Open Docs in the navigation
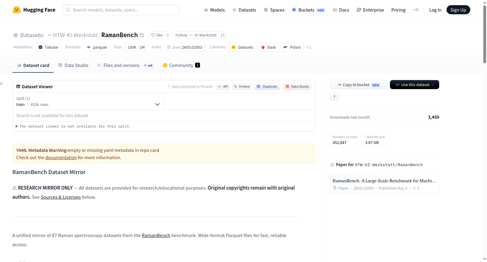487x262 pixels. tap(341, 10)
